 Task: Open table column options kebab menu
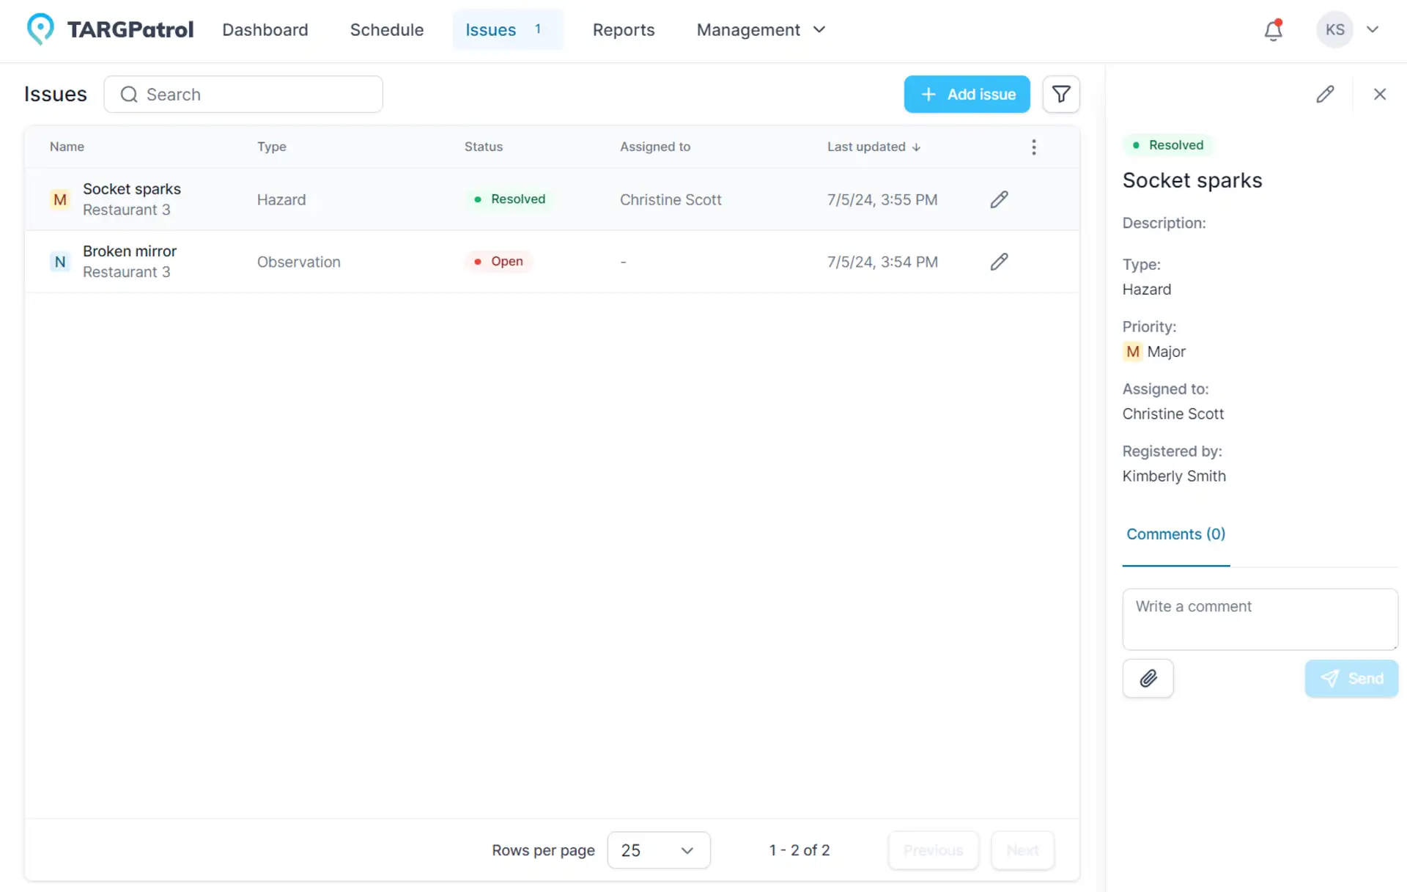[x=1033, y=147]
